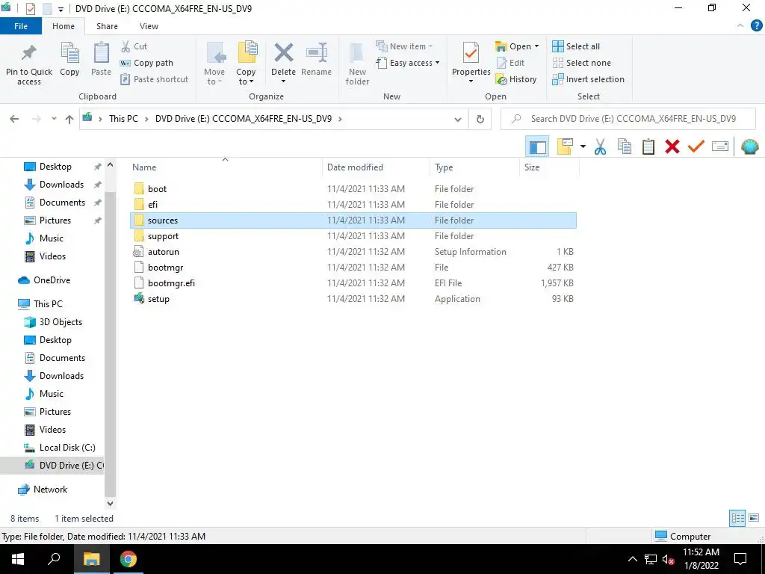Open recent locations dropdown arrow
The image size is (765, 574).
coord(54,119)
